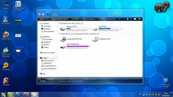Select DATOS (D:) in sidebar tree
Image resolution: width=173 pixels, height=97 pixels.
click(x=46, y=63)
